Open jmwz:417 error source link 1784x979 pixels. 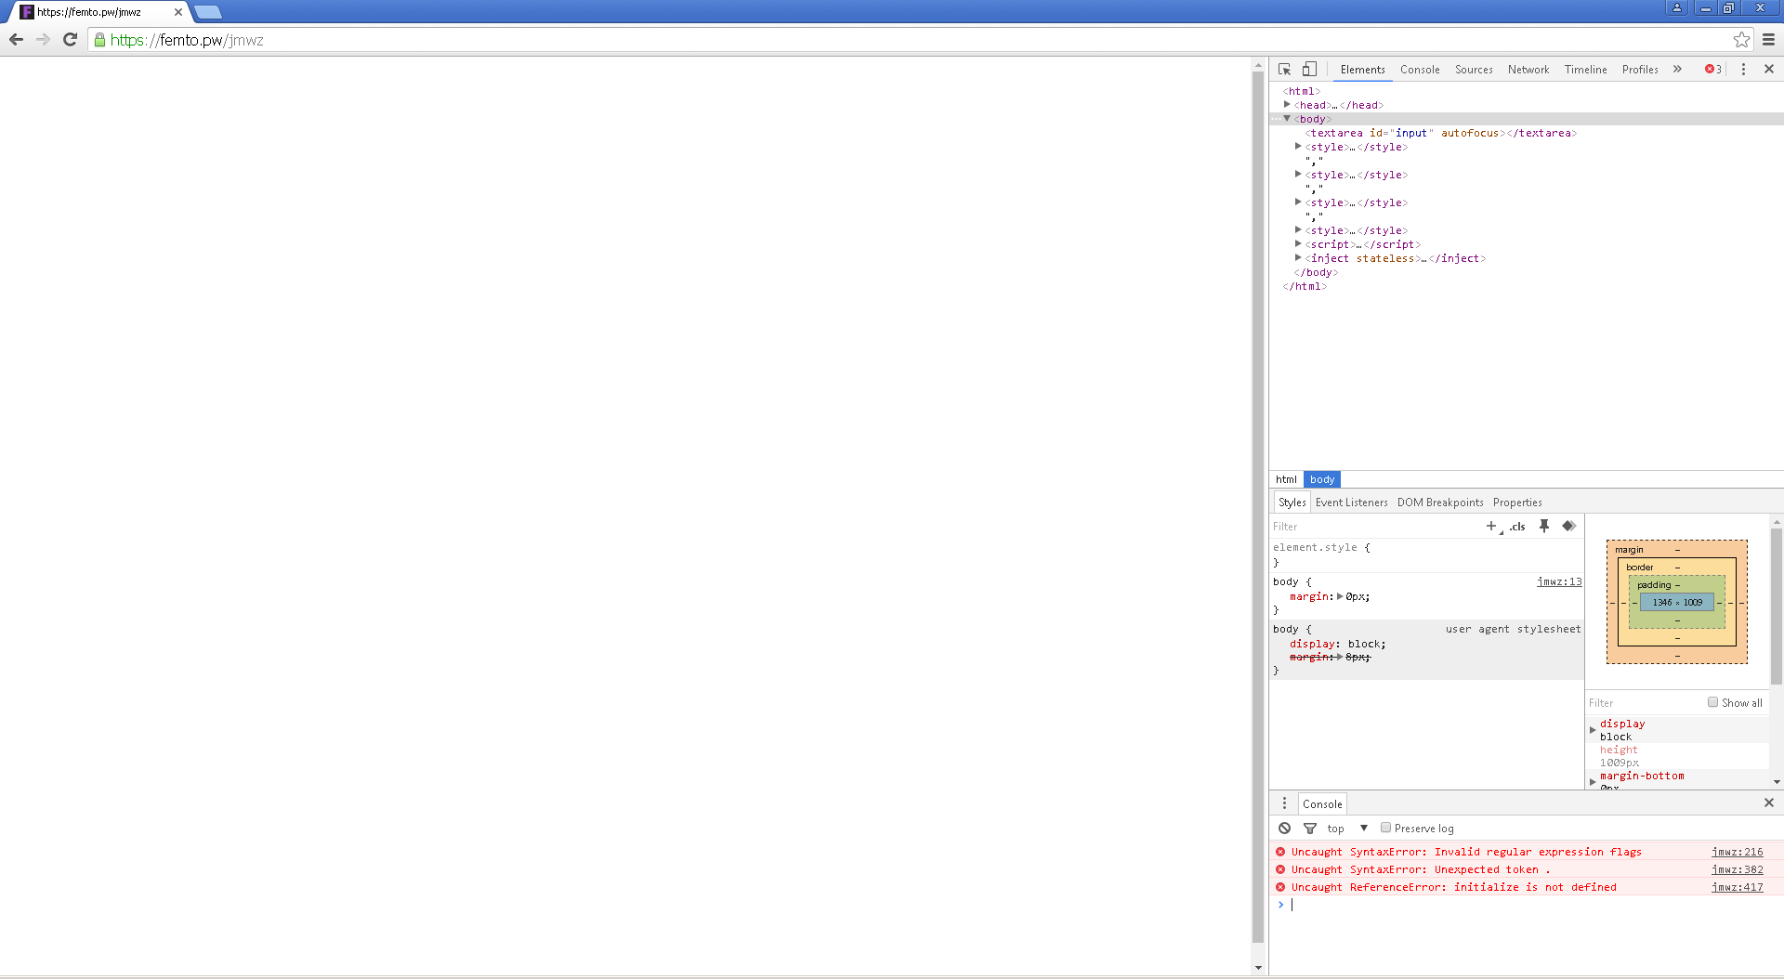point(1738,887)
